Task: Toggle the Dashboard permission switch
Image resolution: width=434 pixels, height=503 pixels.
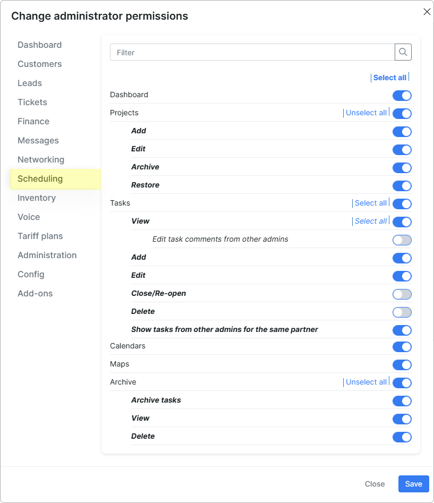Action: pos(402,96)
